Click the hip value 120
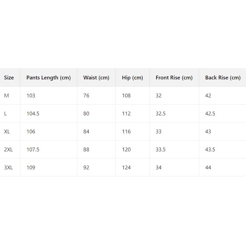The image size is (246, 246). [126, 150]
